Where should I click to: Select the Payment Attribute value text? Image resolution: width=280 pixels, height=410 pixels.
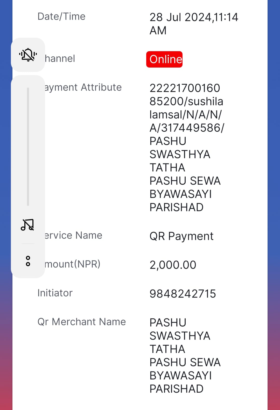(187, 147)
